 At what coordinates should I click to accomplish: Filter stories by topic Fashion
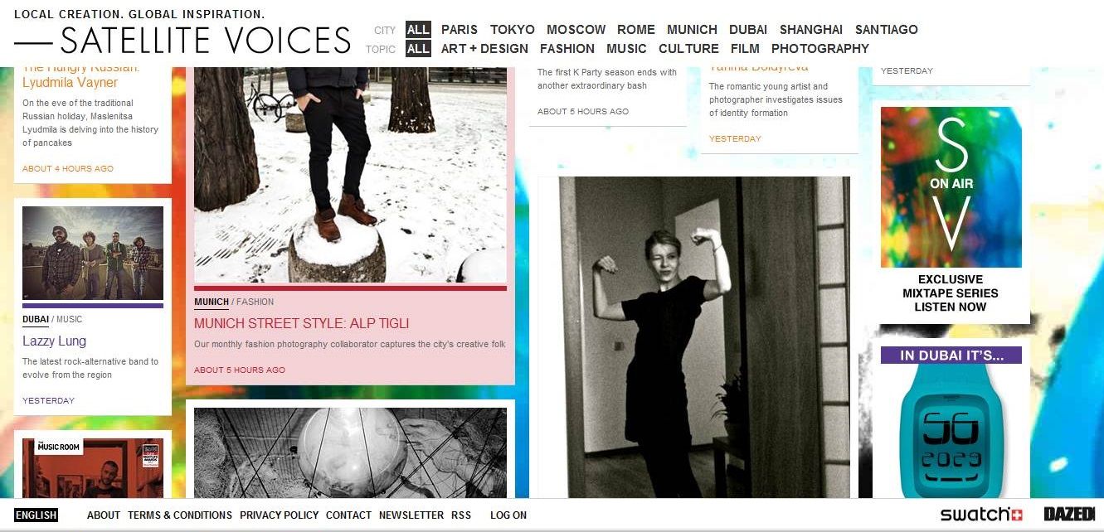click(567, 49)
